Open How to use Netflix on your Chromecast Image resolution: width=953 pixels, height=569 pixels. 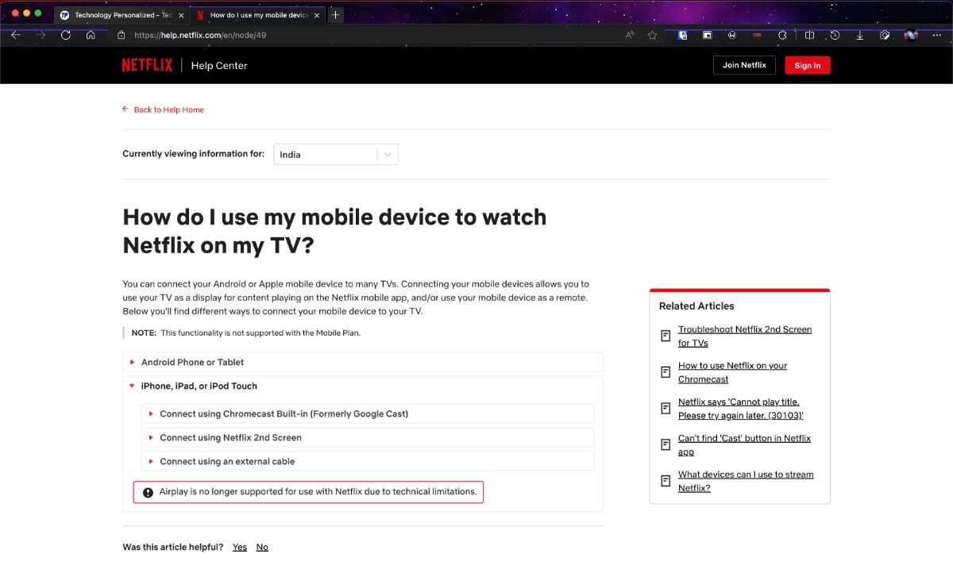(732, 372)
